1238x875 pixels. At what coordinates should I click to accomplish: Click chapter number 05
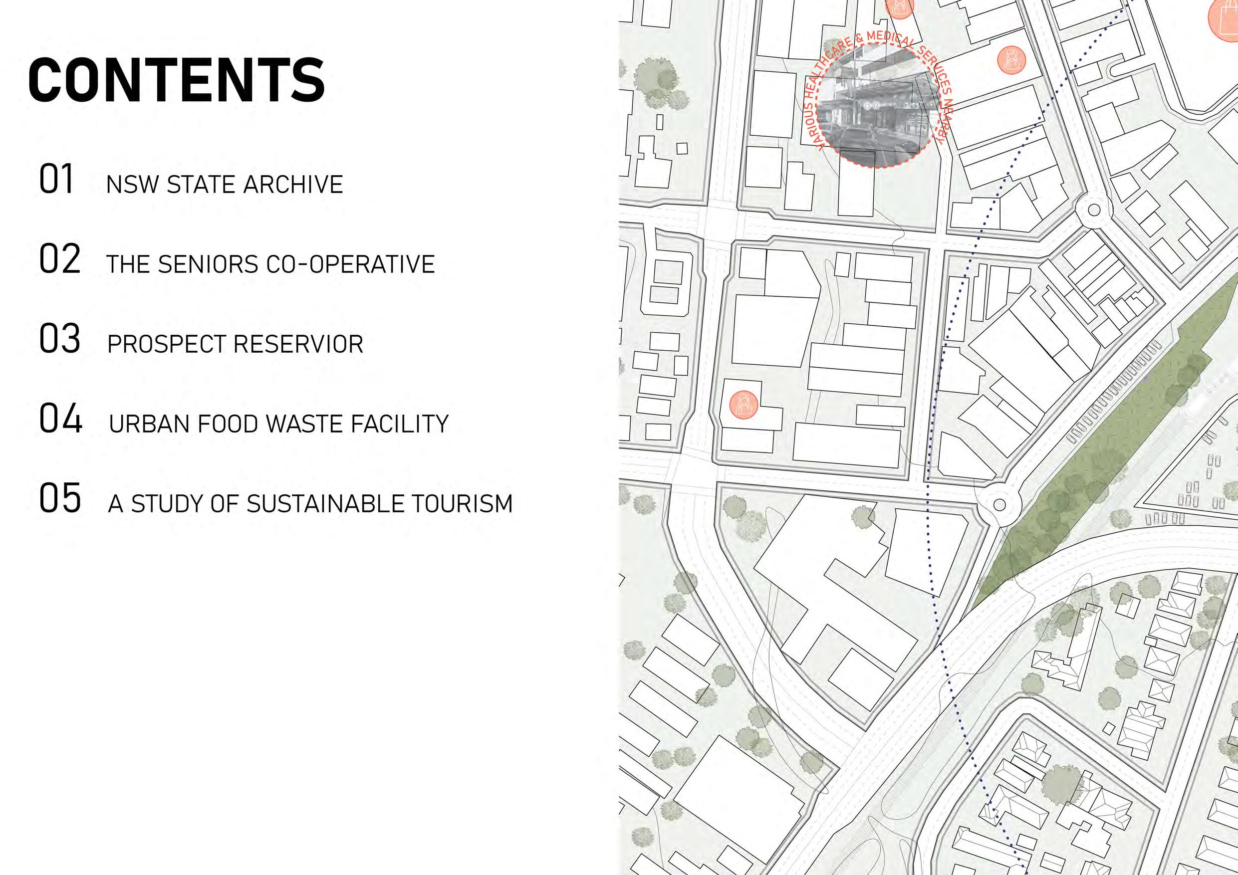60,498
